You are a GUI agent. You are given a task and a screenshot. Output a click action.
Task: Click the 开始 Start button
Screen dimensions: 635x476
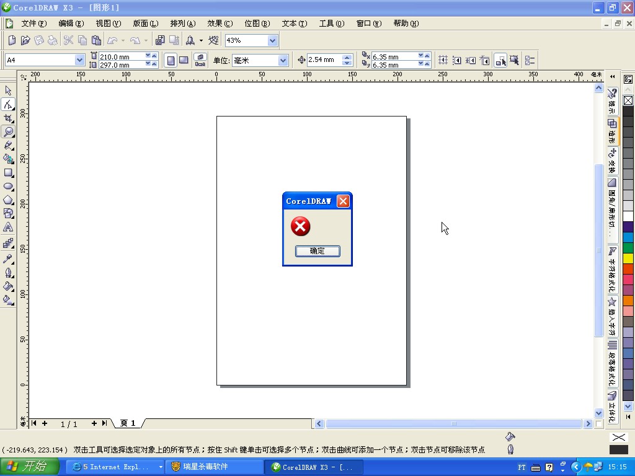(30, 467)
